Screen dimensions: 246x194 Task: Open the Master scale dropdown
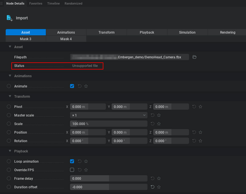pos(109,115)
